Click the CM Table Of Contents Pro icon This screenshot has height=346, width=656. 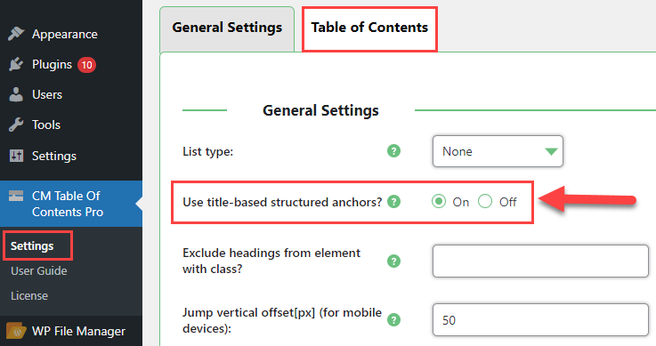click(x=16, y=196)
